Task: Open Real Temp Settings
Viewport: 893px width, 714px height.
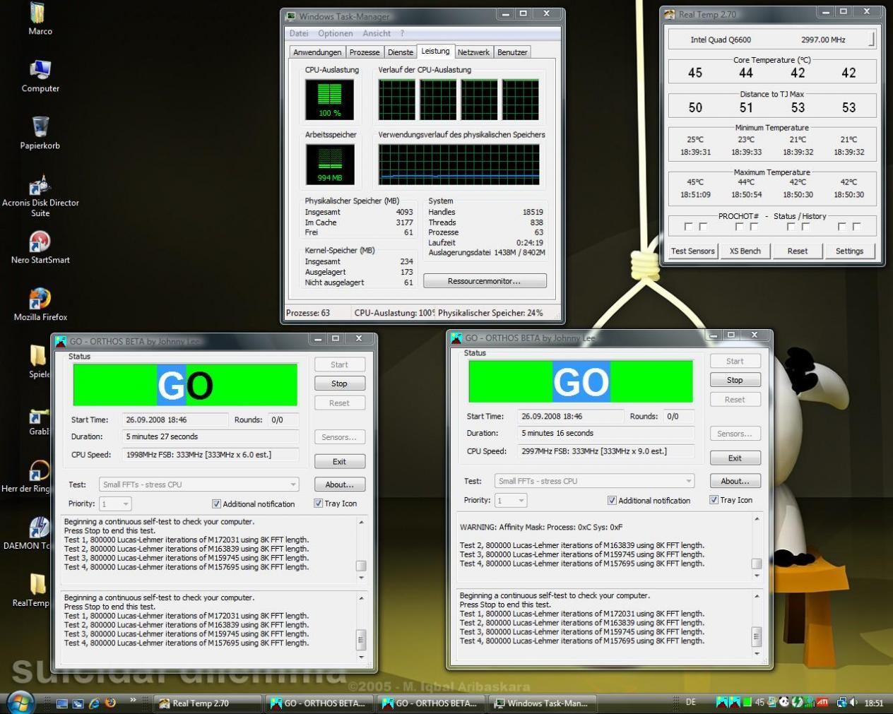Action: (x=850, y=251)
